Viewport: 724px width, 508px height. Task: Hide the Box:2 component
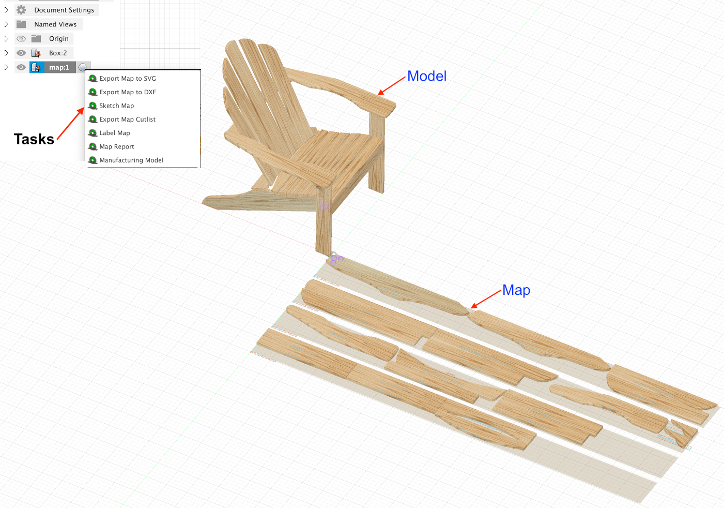[21, 53]
